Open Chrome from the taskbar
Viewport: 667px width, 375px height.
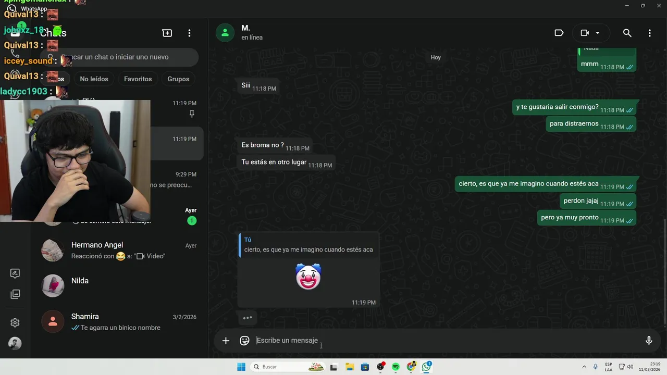(411, 367)
